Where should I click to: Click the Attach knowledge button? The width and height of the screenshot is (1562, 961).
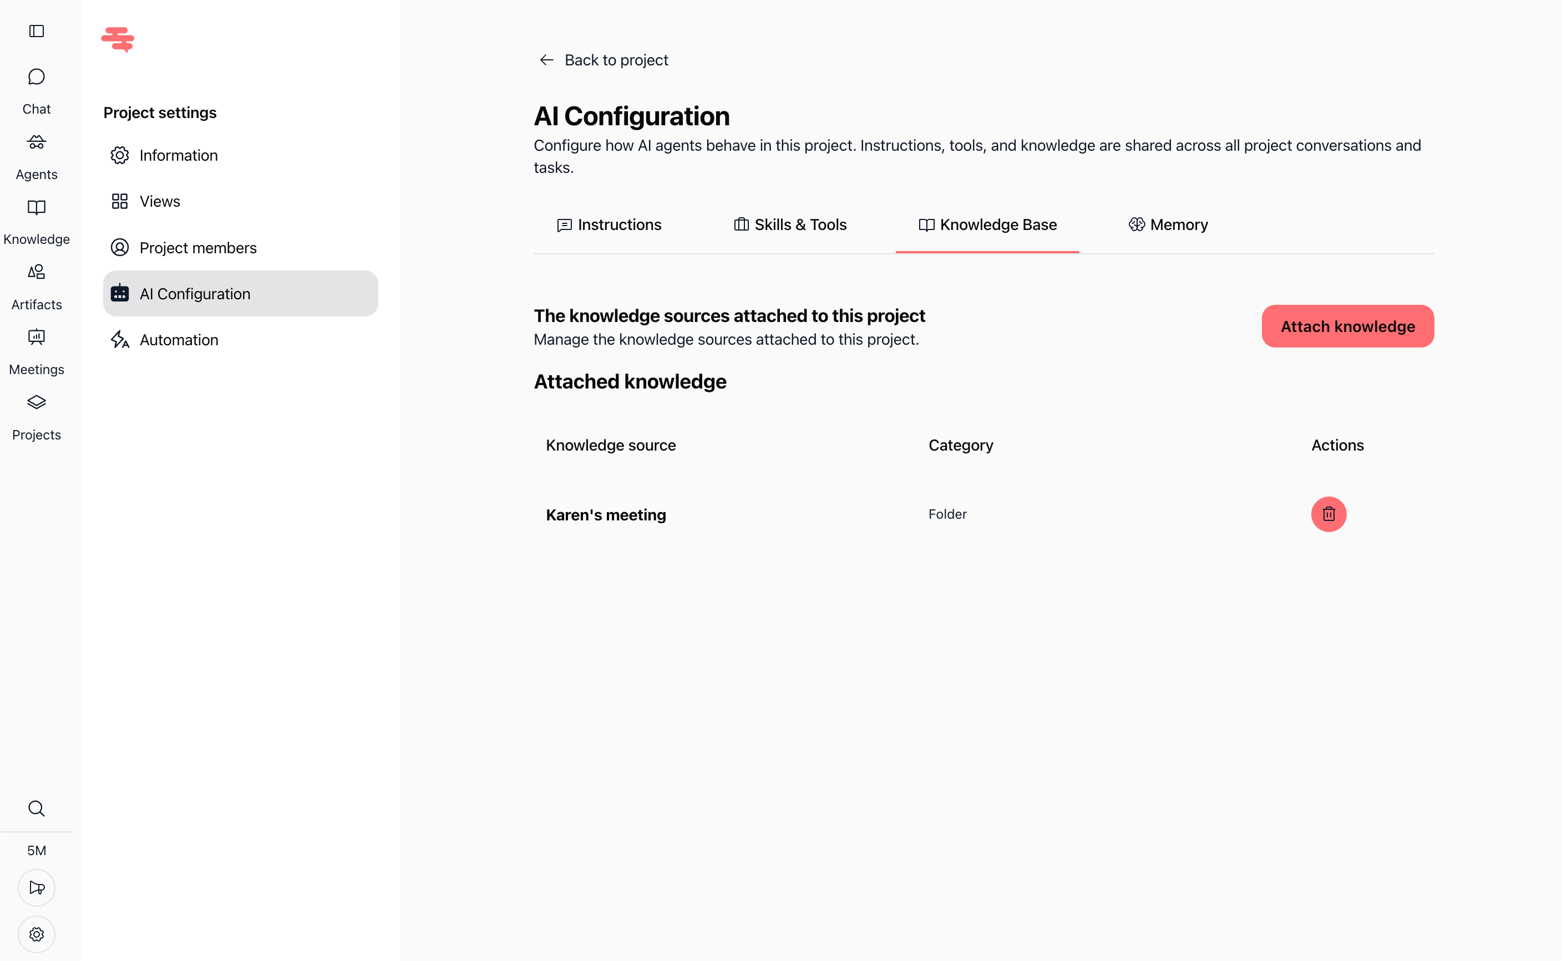[x=1347, y=326]
